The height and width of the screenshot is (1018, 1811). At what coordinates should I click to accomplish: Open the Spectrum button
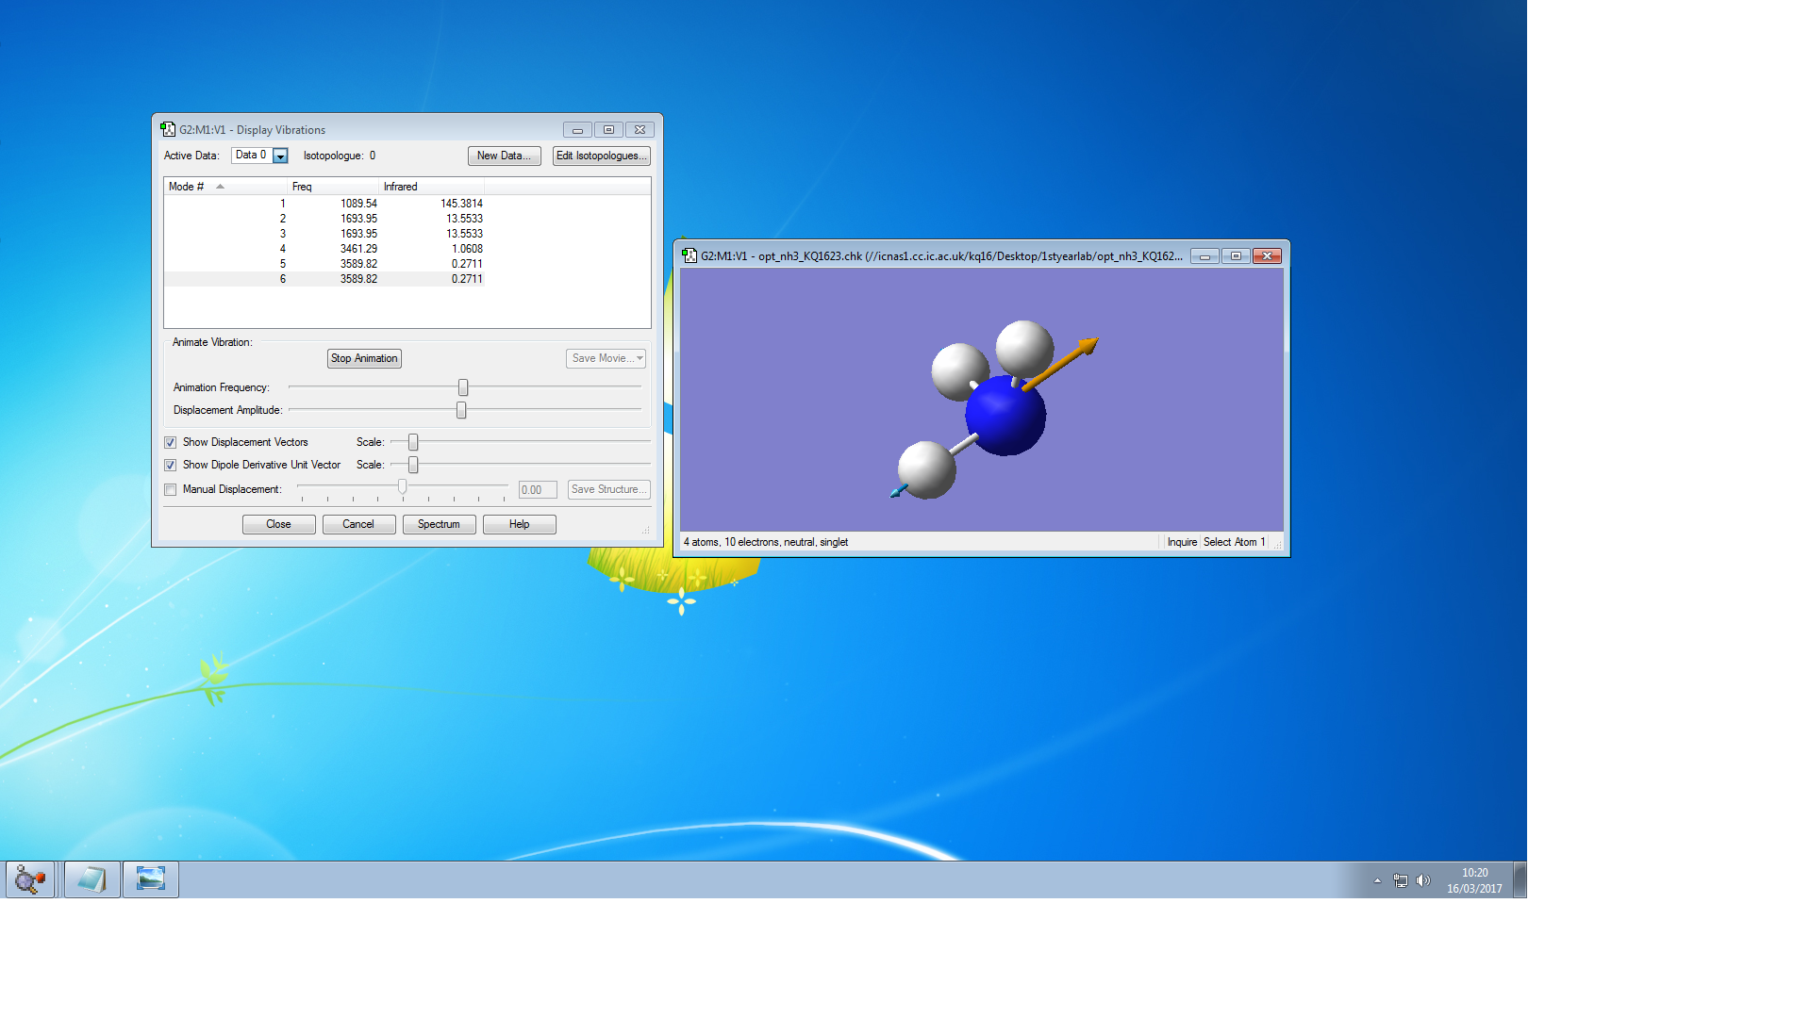[x=439, y=524]
